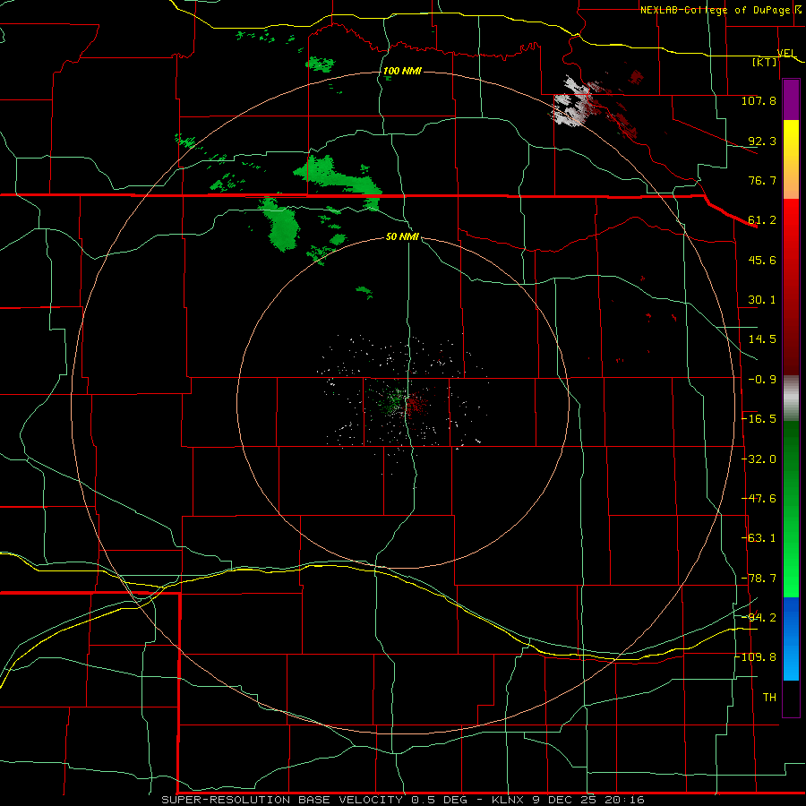Select the -94.2 scale value

coord(759,617)
